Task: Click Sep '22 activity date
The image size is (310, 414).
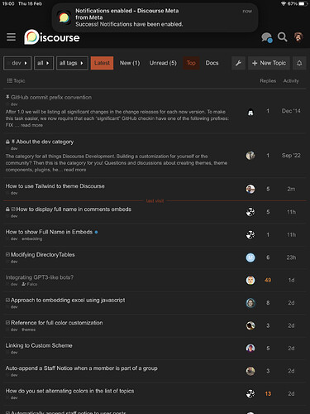Action: (291, 156)
